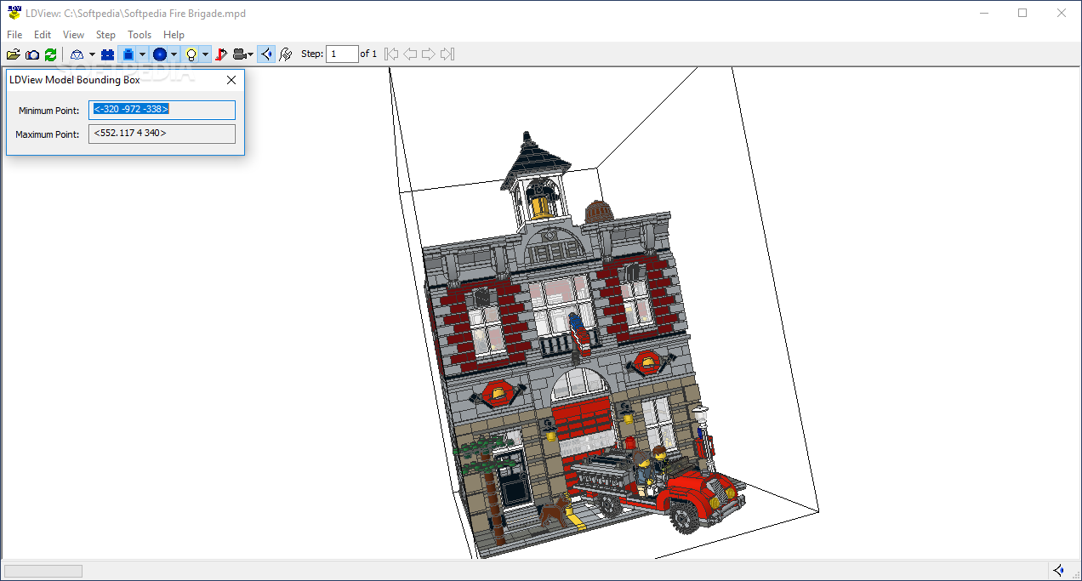Toggle primitive substitution blue sphere icon
The image size is (1082, 581).
tap(159, 54)
